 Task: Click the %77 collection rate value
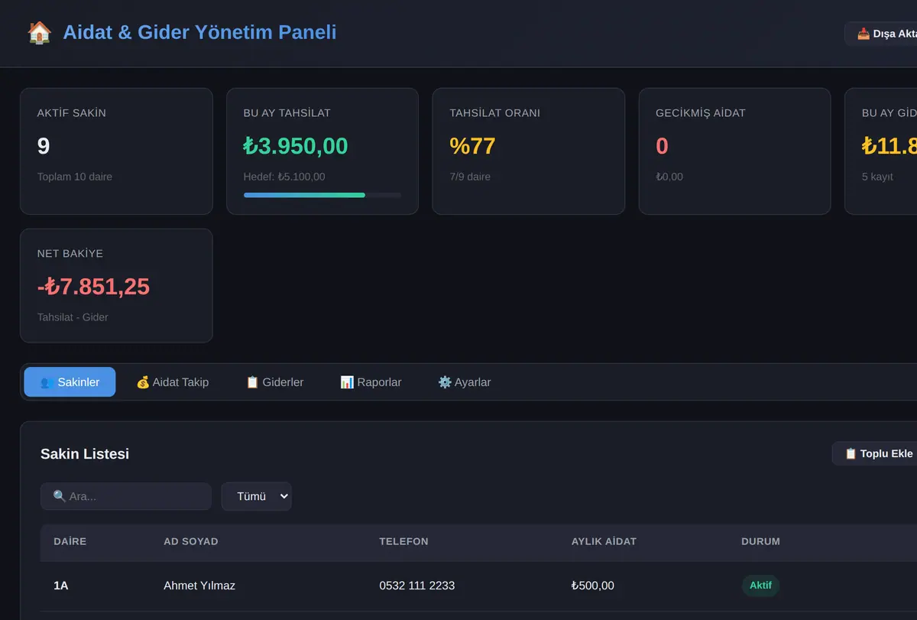(472, 146)
